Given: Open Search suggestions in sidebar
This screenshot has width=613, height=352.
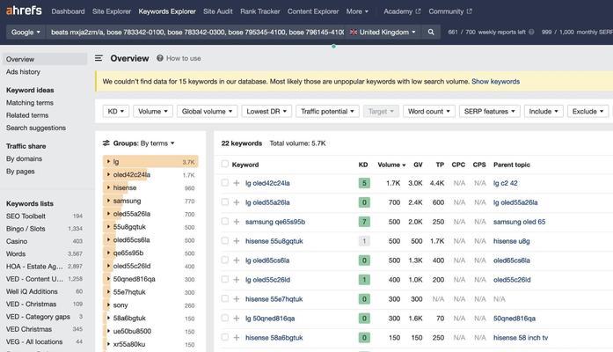Looking at the screenshot, I should coord(36,128).
